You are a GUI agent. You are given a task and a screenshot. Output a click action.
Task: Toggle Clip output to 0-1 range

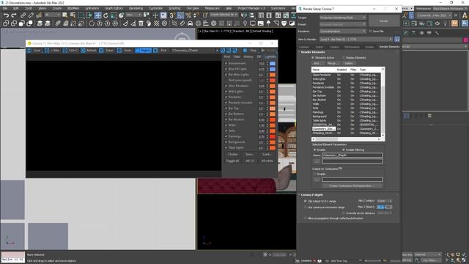306,201
